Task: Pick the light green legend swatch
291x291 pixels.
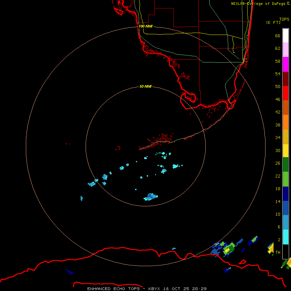Action: pyautogui.click(x=286, y=179)
